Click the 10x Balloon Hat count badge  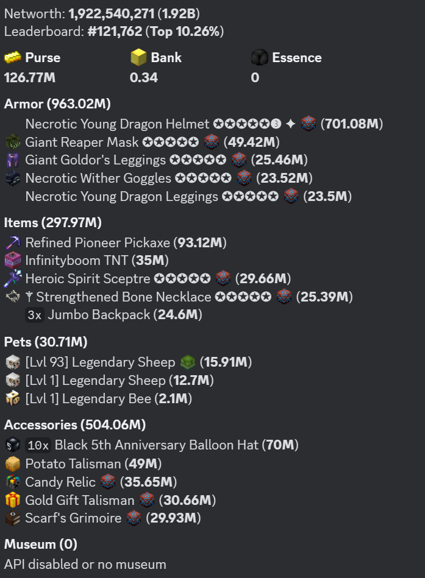pyautogui.click(x=38, y=445)
